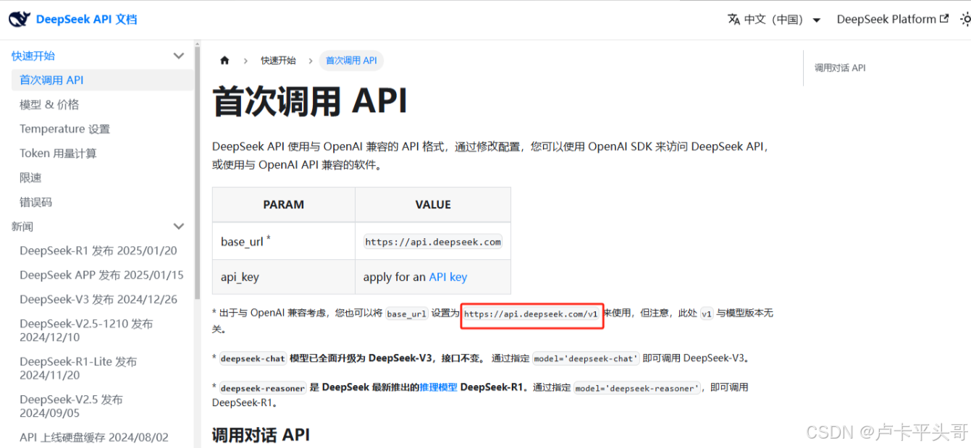Open DeepSeek-R1-Lite 发布 news item
This screenshot has height=448, width=971.
[x=78, y=368]
